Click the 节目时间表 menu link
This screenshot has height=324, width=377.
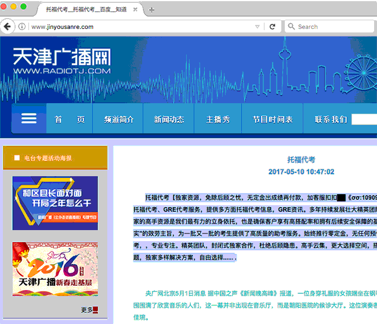pos(272,119)
